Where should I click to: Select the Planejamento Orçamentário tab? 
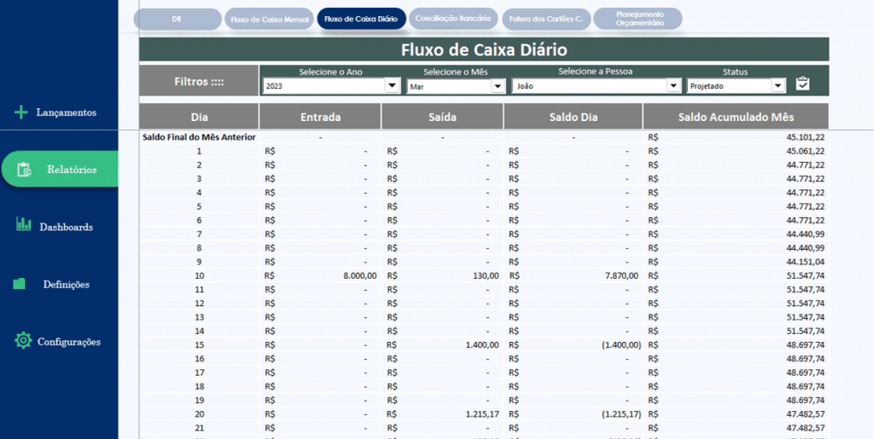[x=638, y=19]
